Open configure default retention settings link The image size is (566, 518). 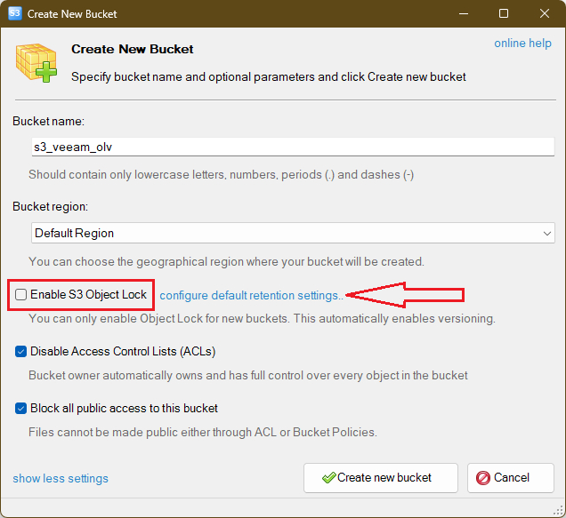pyautogui.click(x=251, y=296)
